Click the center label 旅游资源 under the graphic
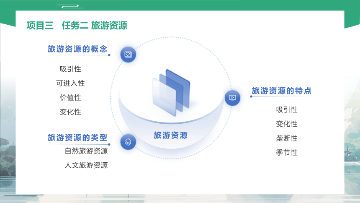 171,135
